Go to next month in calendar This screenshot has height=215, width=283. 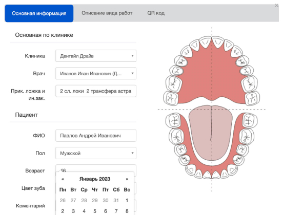coord(127,179)
